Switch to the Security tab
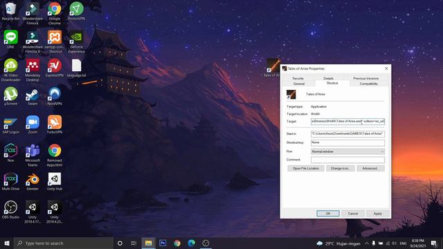Image resolution: width=443 pixels, height=249 pixels. click(x=298, y=78)
